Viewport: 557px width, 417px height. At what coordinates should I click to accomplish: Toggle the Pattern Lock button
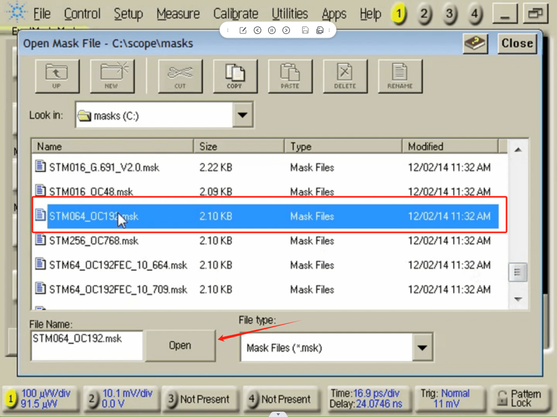click(518, 398)
